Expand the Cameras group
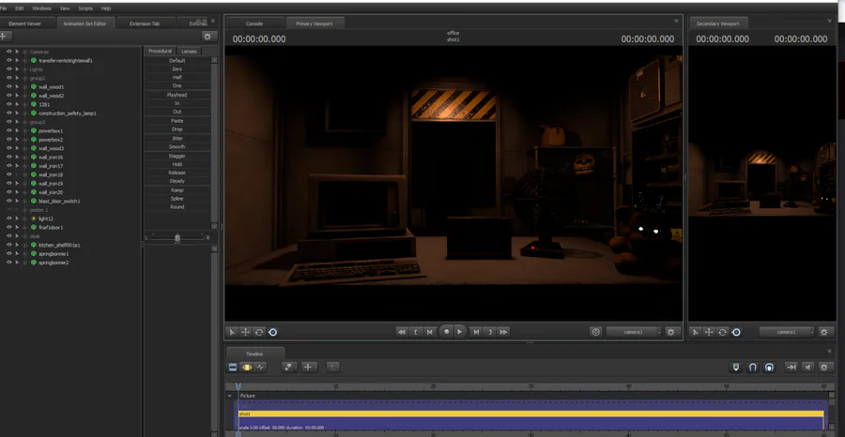Screen dimensions: 845x437 tap(24, 52)
